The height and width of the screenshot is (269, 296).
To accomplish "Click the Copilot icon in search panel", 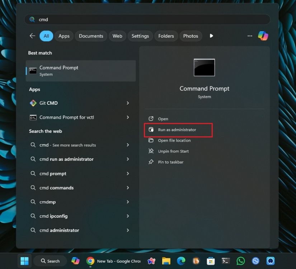I will [x=263, y=36].
